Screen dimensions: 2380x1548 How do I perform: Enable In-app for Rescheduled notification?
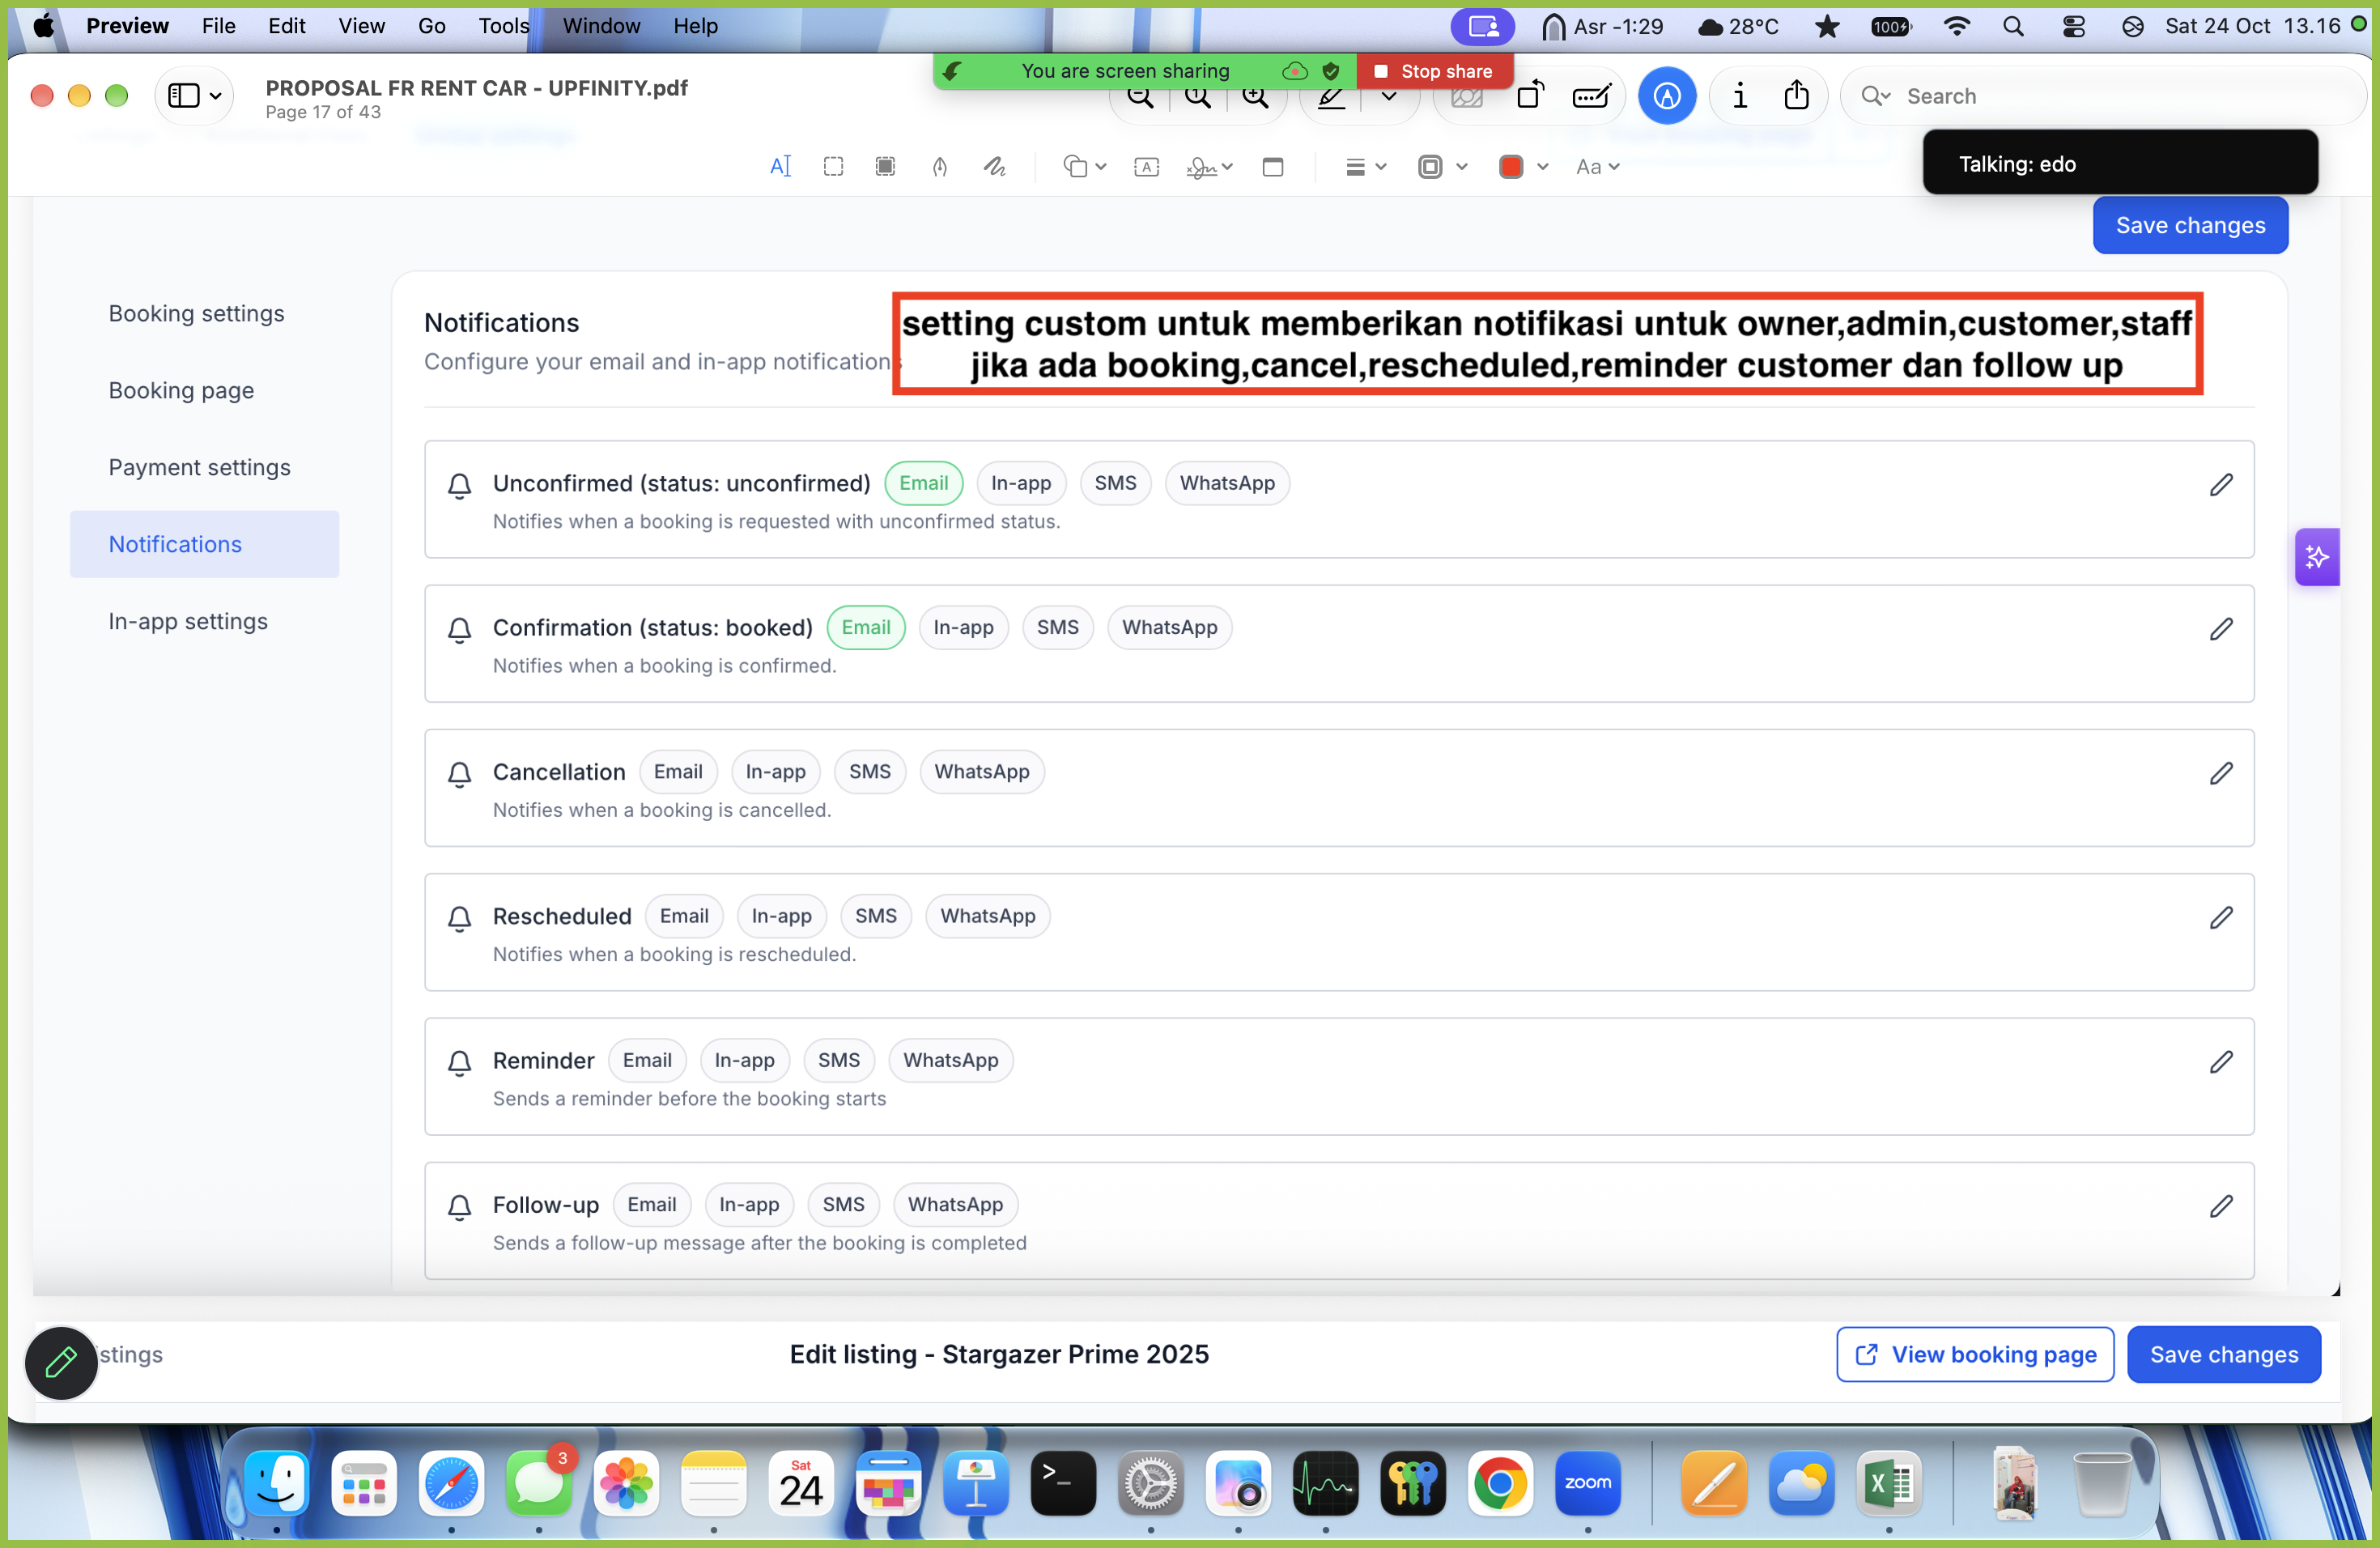tap(781, 916)
